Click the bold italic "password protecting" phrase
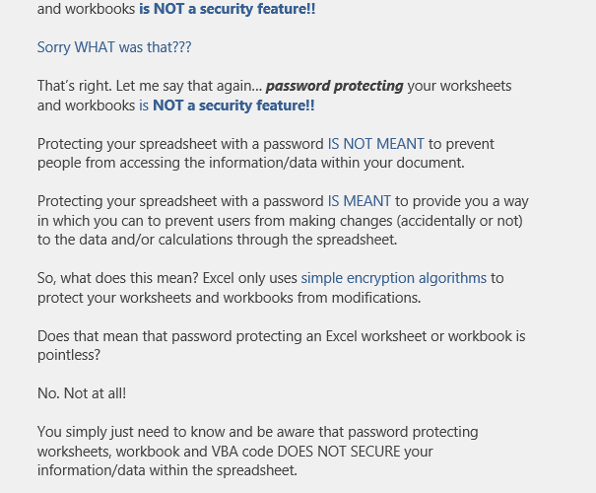 pos(335,86)
